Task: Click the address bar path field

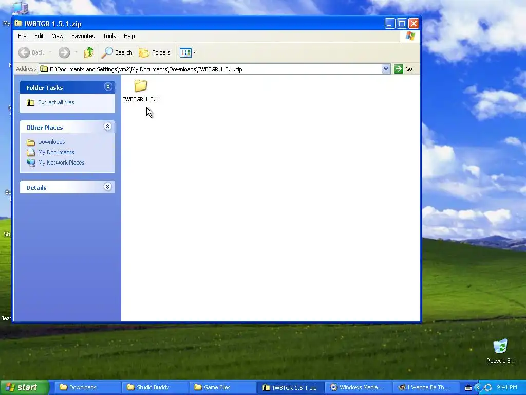Action: click(x=215, y=69)
